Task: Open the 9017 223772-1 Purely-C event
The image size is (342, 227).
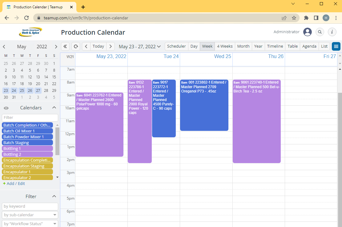Action: (164, 108)
